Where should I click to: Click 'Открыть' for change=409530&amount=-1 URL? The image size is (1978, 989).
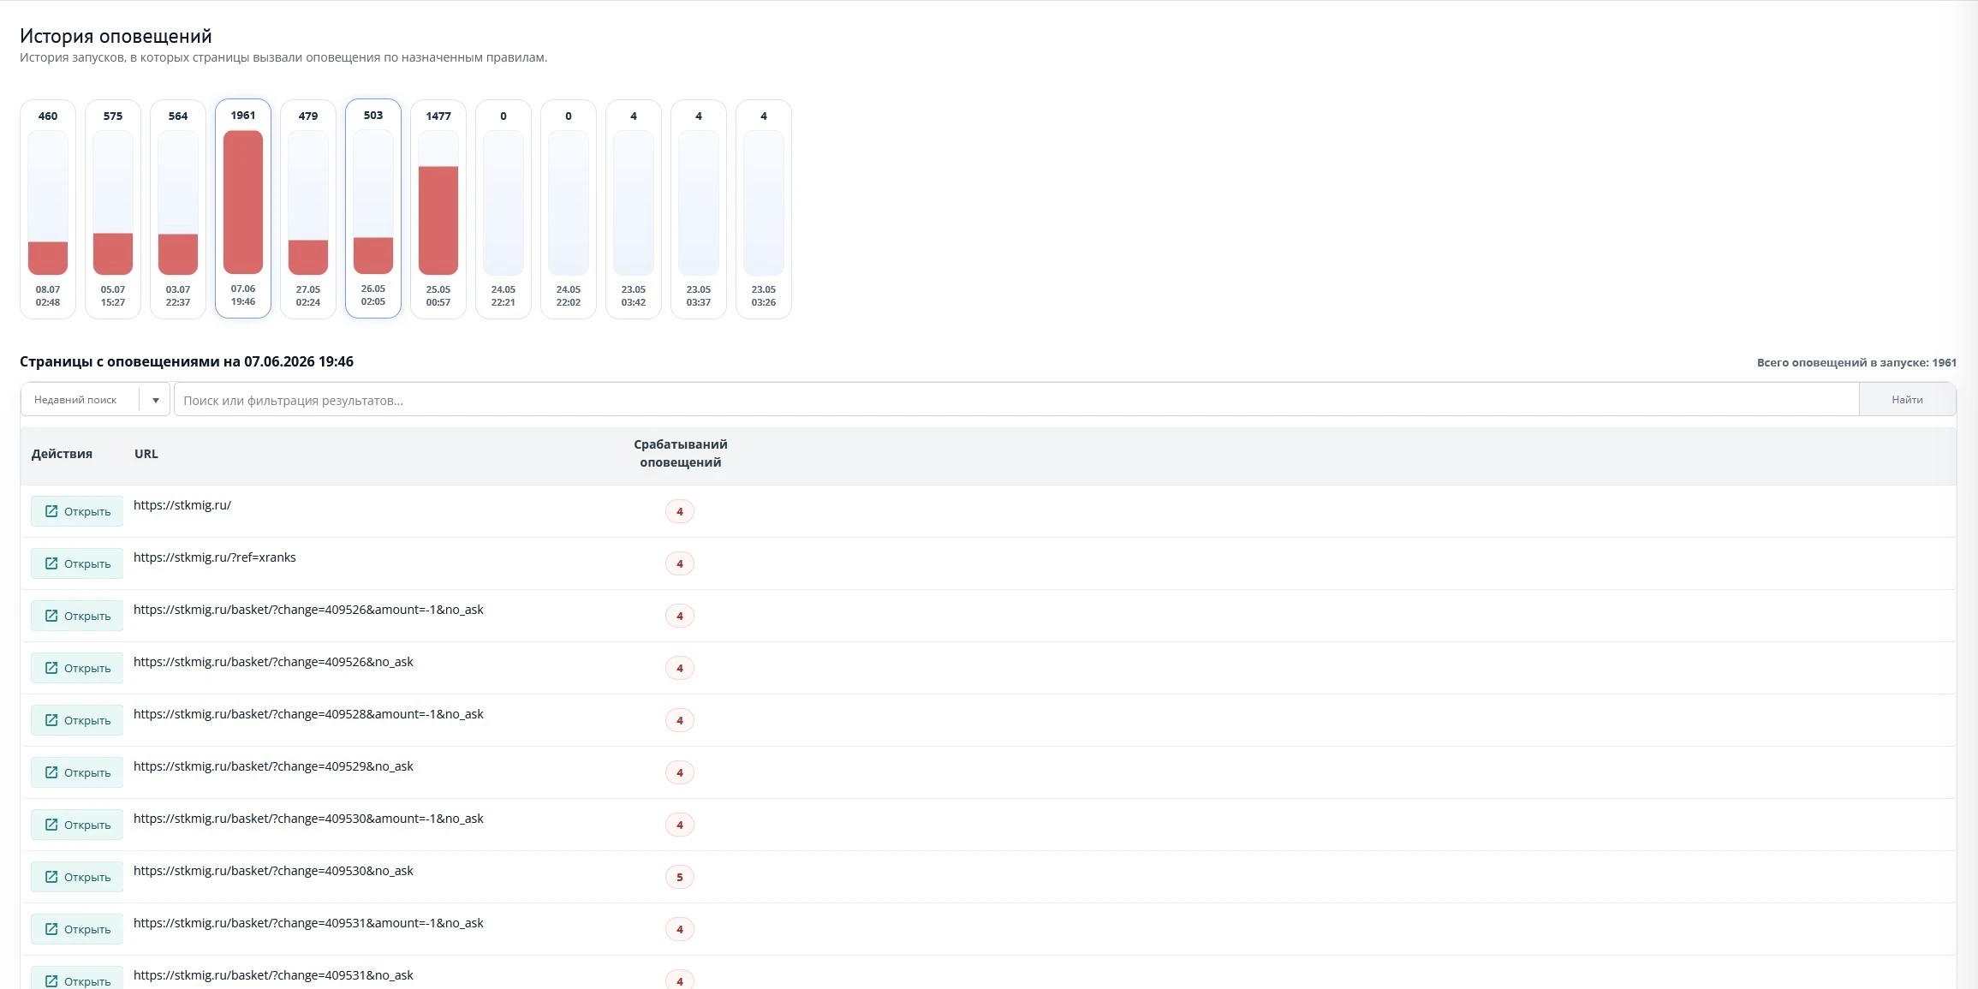coord(77,825)
